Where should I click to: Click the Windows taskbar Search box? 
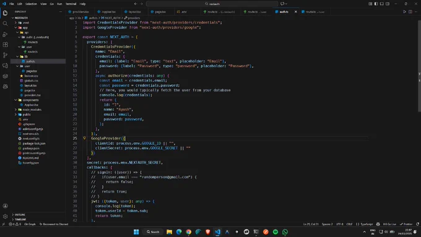(153, 232)
